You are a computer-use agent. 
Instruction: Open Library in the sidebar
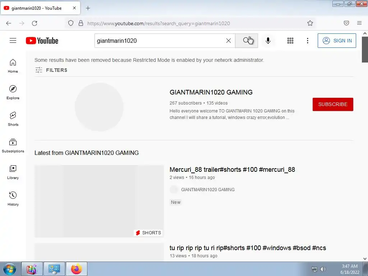point(13,172)
